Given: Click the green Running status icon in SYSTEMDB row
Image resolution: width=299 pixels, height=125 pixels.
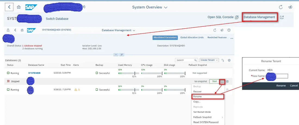Looking at the screenshot, I should coord(8,73).
